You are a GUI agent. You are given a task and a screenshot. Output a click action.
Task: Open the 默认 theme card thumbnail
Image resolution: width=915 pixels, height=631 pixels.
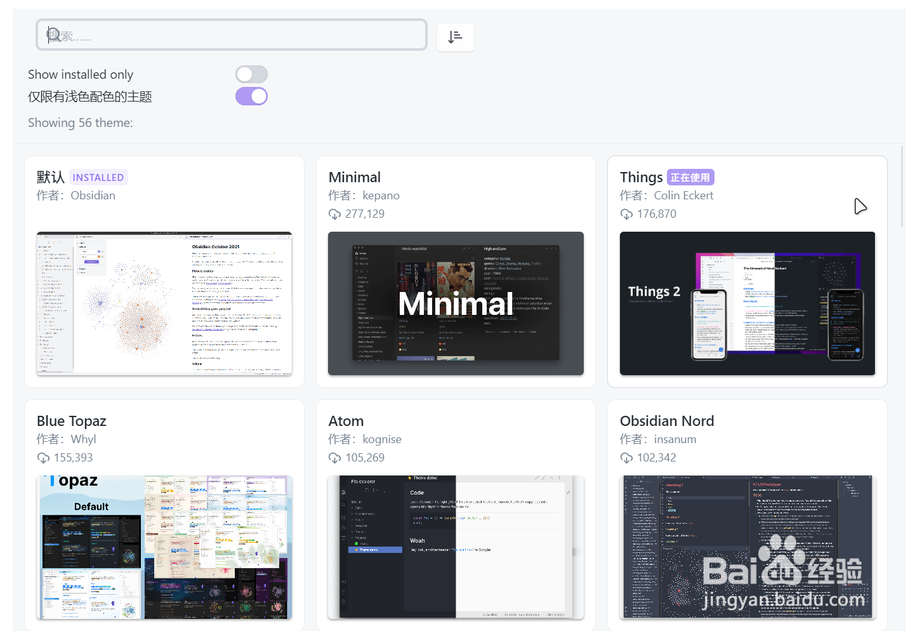point(164,303)
